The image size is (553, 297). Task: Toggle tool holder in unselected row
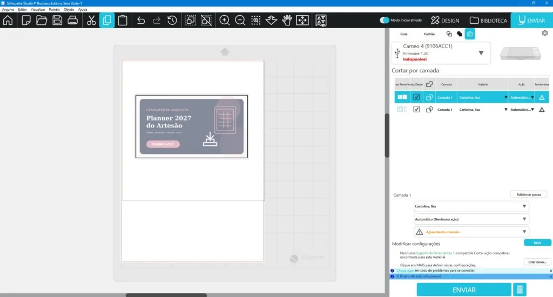402,109
